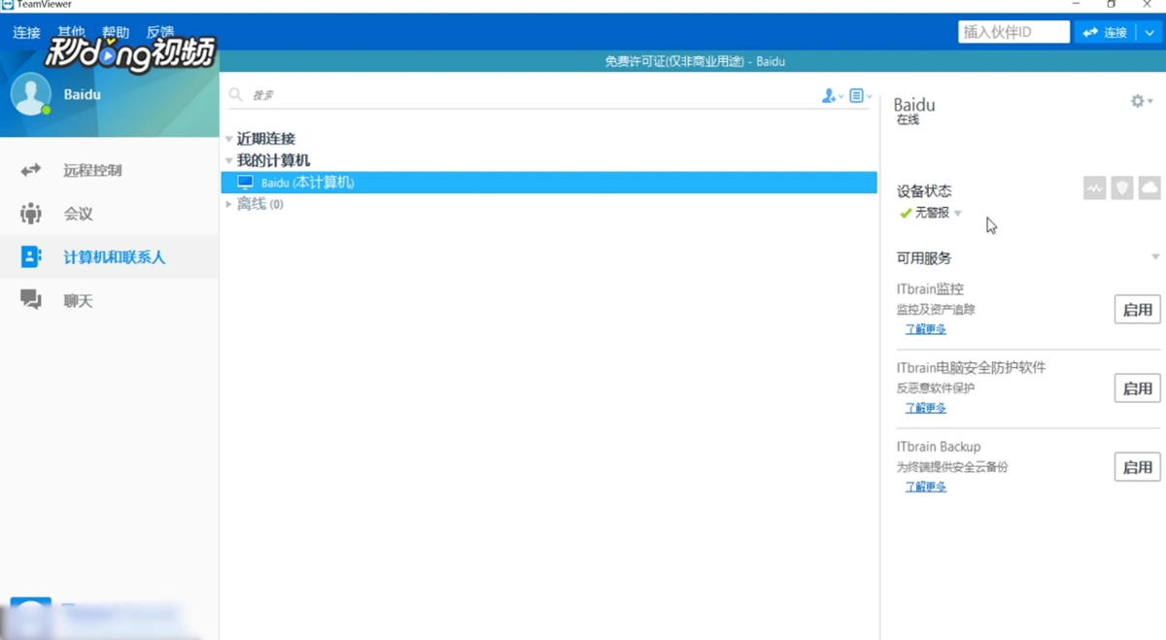
Task: Click the Baidu profile avatar
Action: click(x=30, y=94)
